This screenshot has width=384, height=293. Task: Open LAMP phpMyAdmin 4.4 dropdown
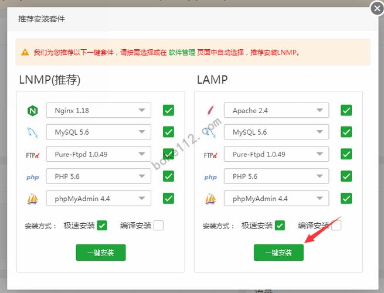[x=276, y=198]
